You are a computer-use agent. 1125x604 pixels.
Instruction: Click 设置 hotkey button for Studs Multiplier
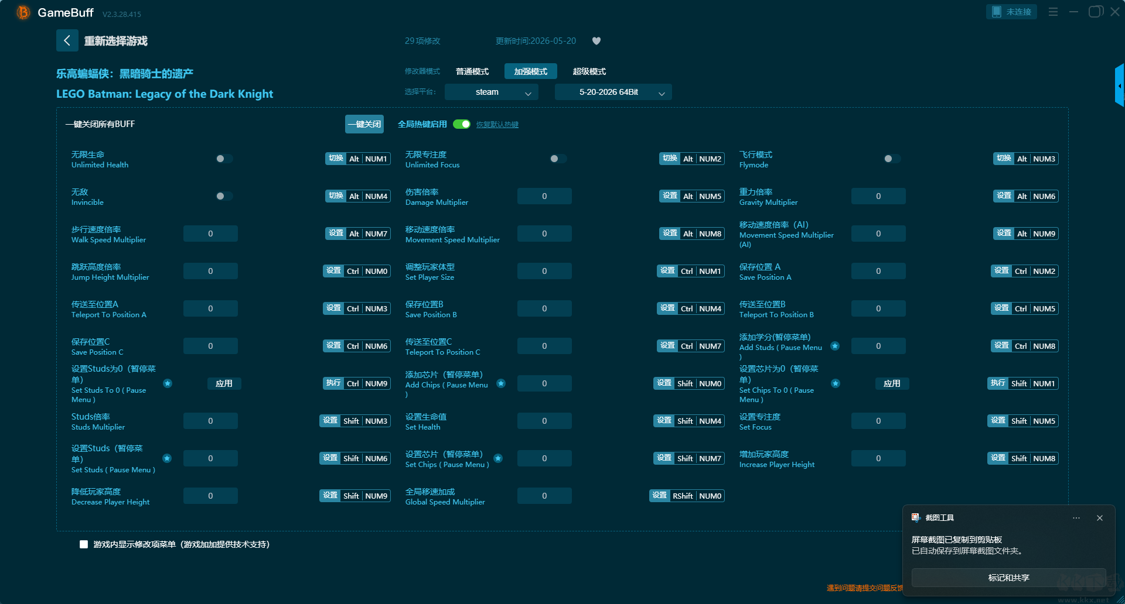[330, 421]
